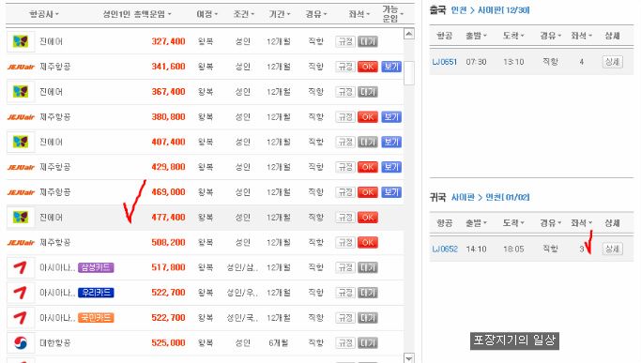The height and width of the screenshot is (363, 641).
Task: Click 규정 in the 327,400 Jin Air row
Action: 345,41
